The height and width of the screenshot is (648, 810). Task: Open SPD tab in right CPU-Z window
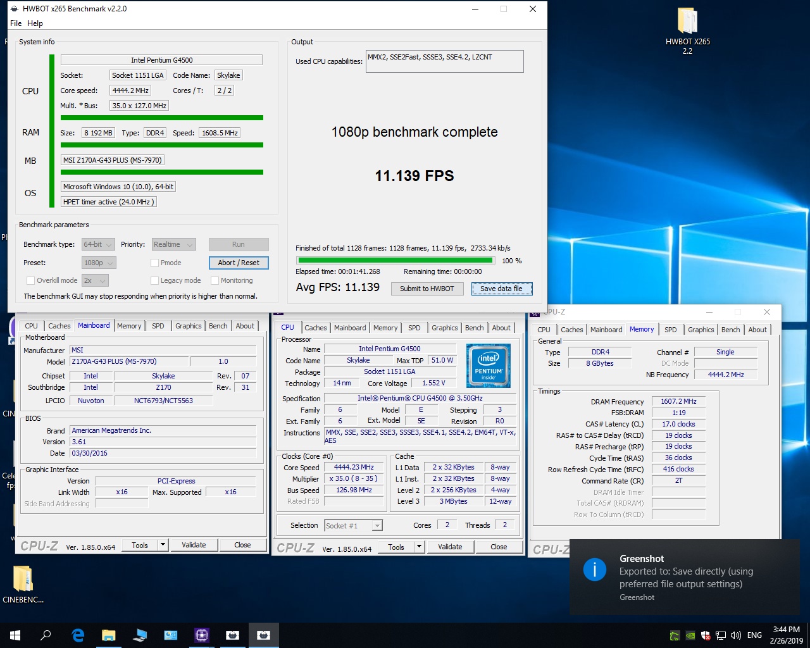point(671,330)
